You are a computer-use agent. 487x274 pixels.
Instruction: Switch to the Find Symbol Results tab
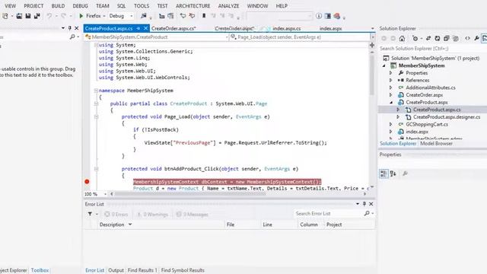(183, 270)
